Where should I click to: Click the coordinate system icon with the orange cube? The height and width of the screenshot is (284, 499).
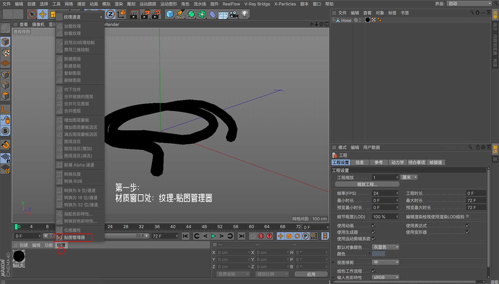point(121,14)
